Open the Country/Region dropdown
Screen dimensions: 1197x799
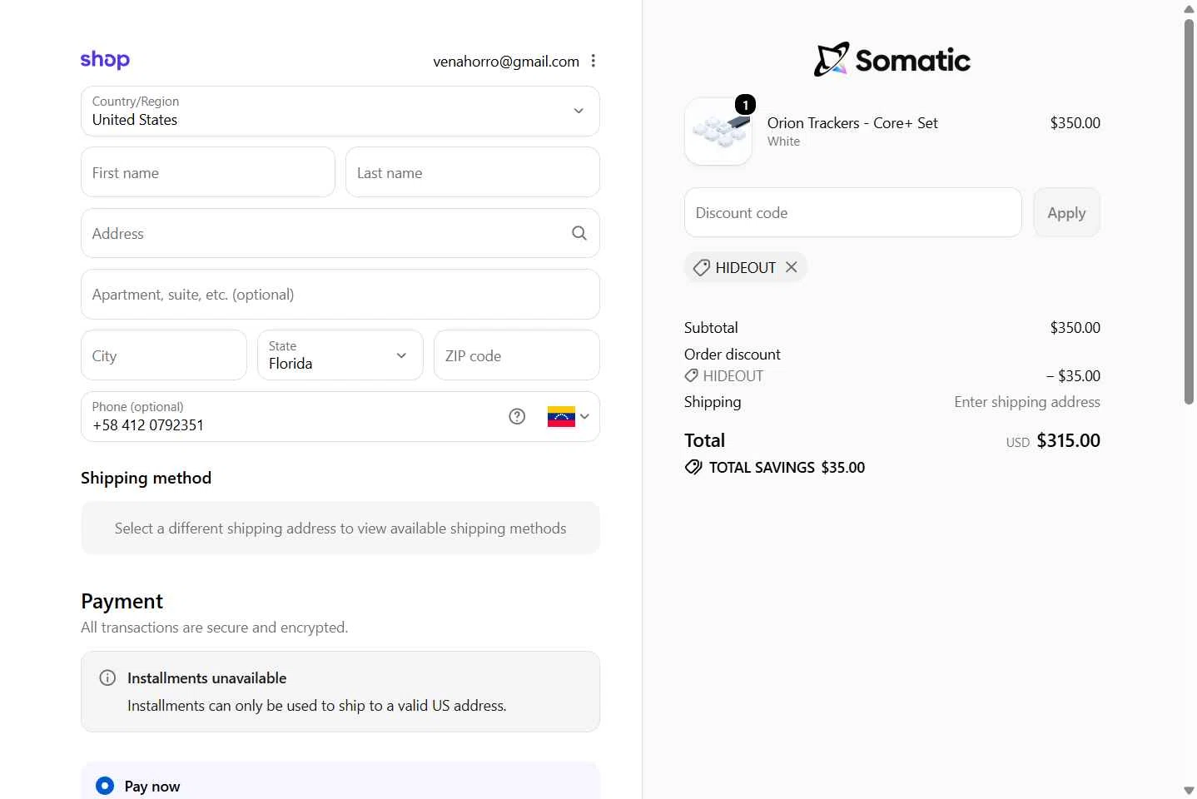340,111
